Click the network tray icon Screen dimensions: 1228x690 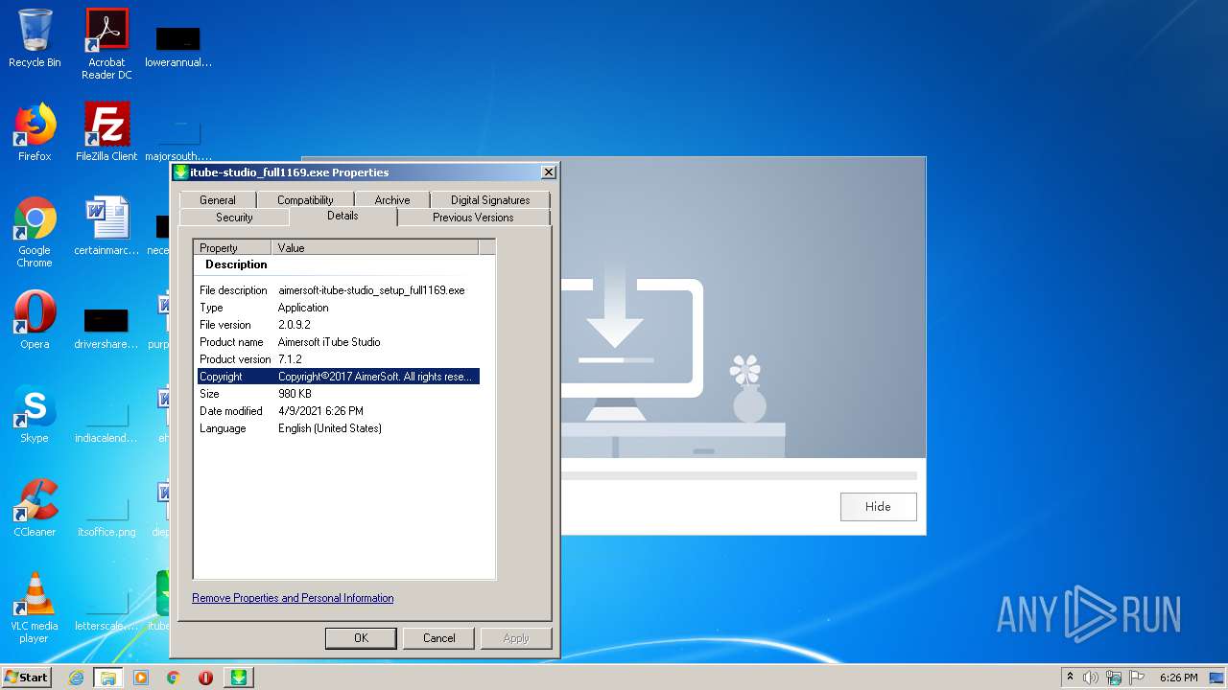(1114, 678)
